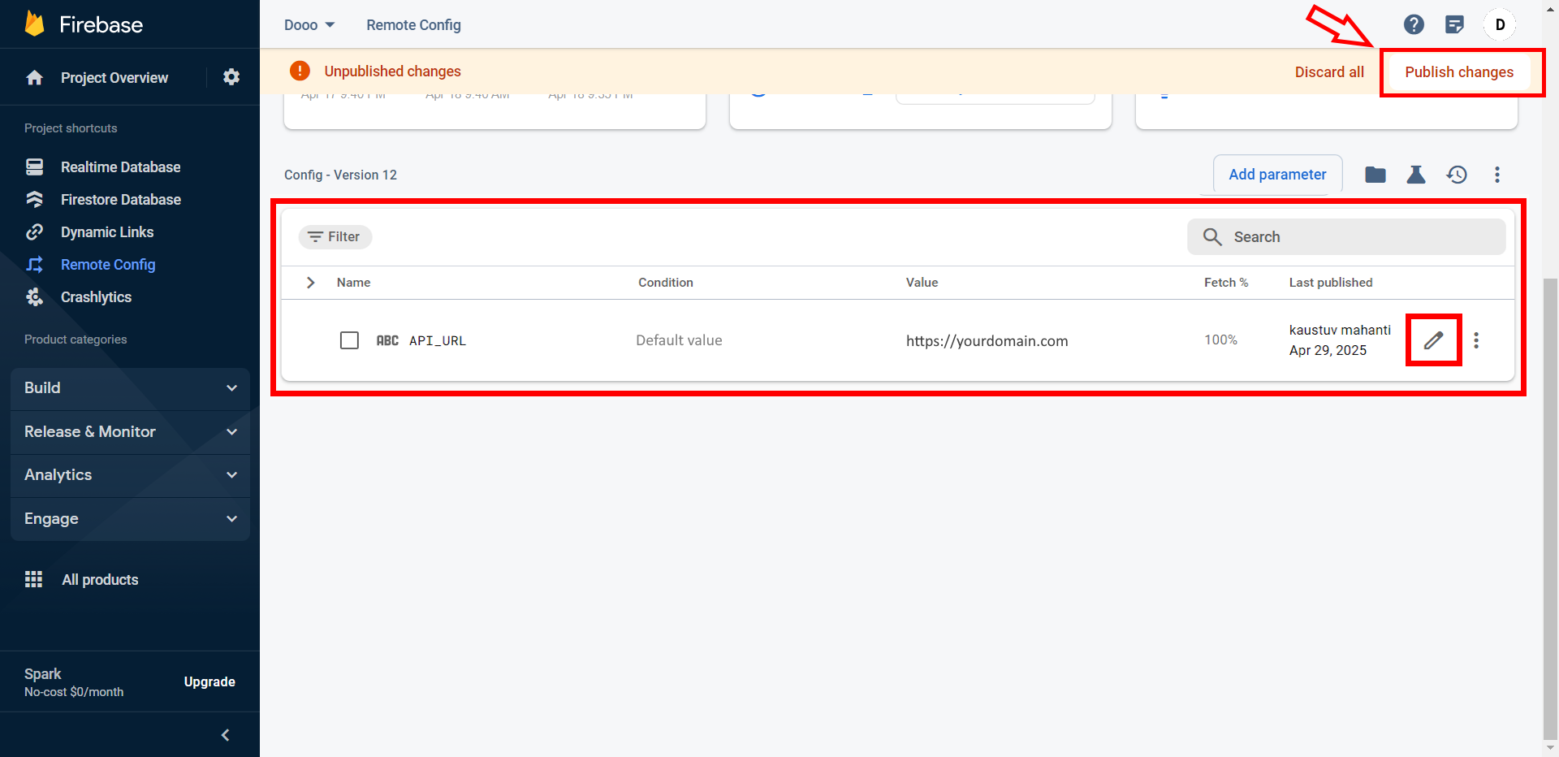This screenshot has width=1559, height=757.
Task: Click the All products link
Action: click(x=100, y=580)
